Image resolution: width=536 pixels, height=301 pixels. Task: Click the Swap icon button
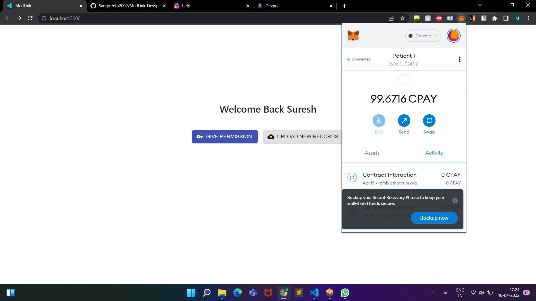(x=429, y=121)
